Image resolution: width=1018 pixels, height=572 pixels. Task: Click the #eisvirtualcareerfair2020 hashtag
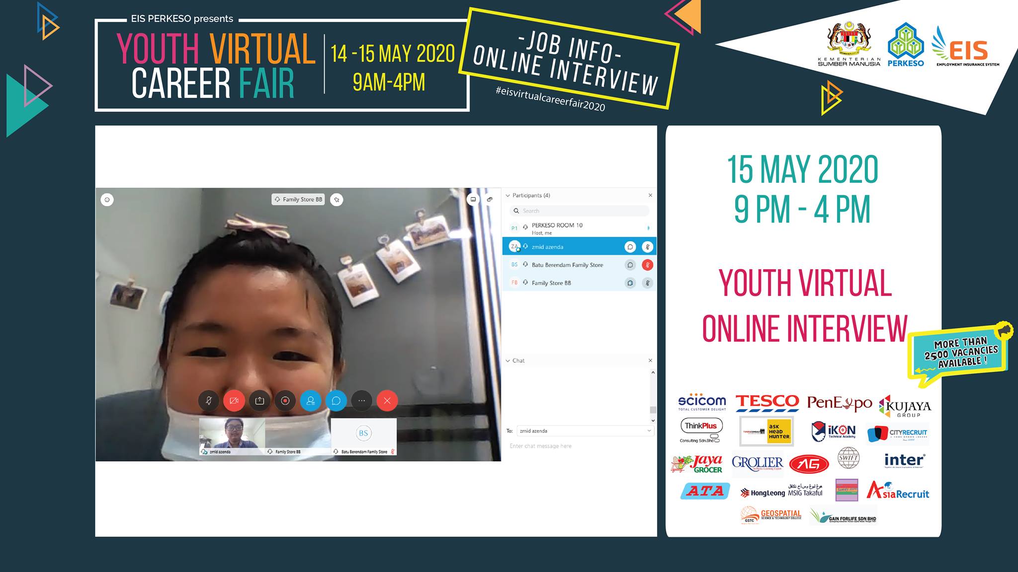point(550,98)
